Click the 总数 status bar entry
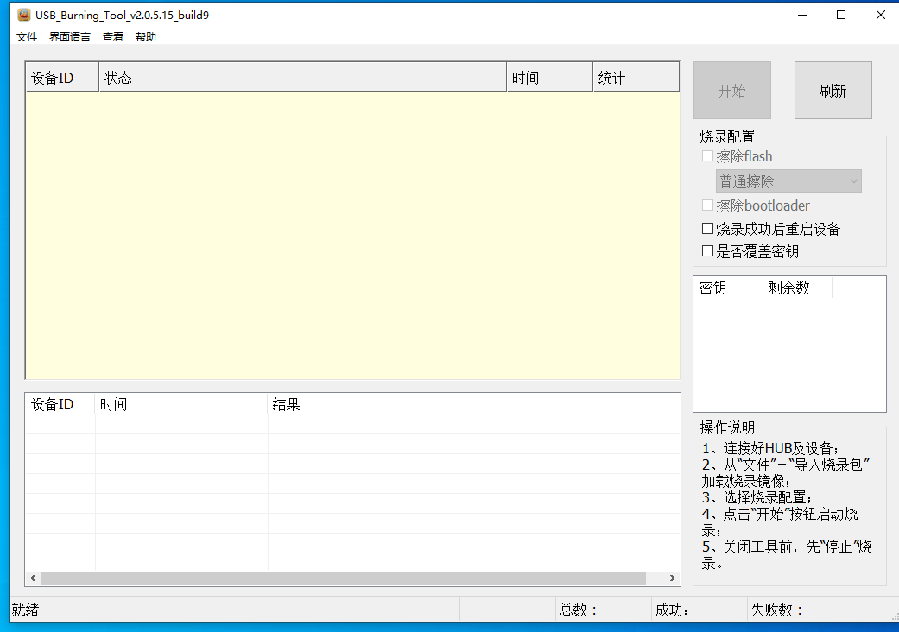Screen dimensions: 899x632 tap(579, 610)
